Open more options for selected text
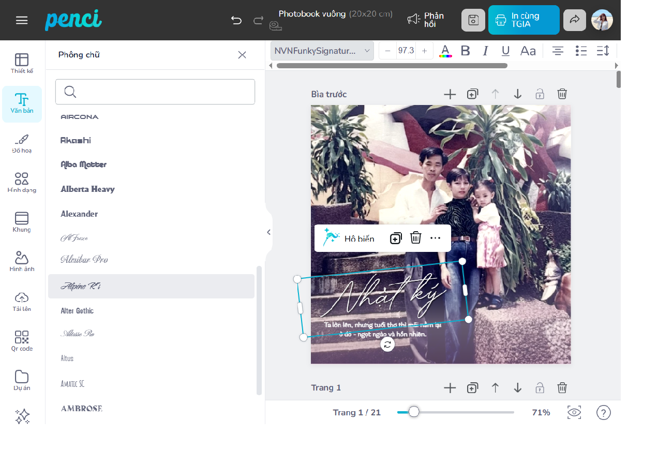Viewport: 658px width, 450px height. pyautogui.click(x=435, y=238)
